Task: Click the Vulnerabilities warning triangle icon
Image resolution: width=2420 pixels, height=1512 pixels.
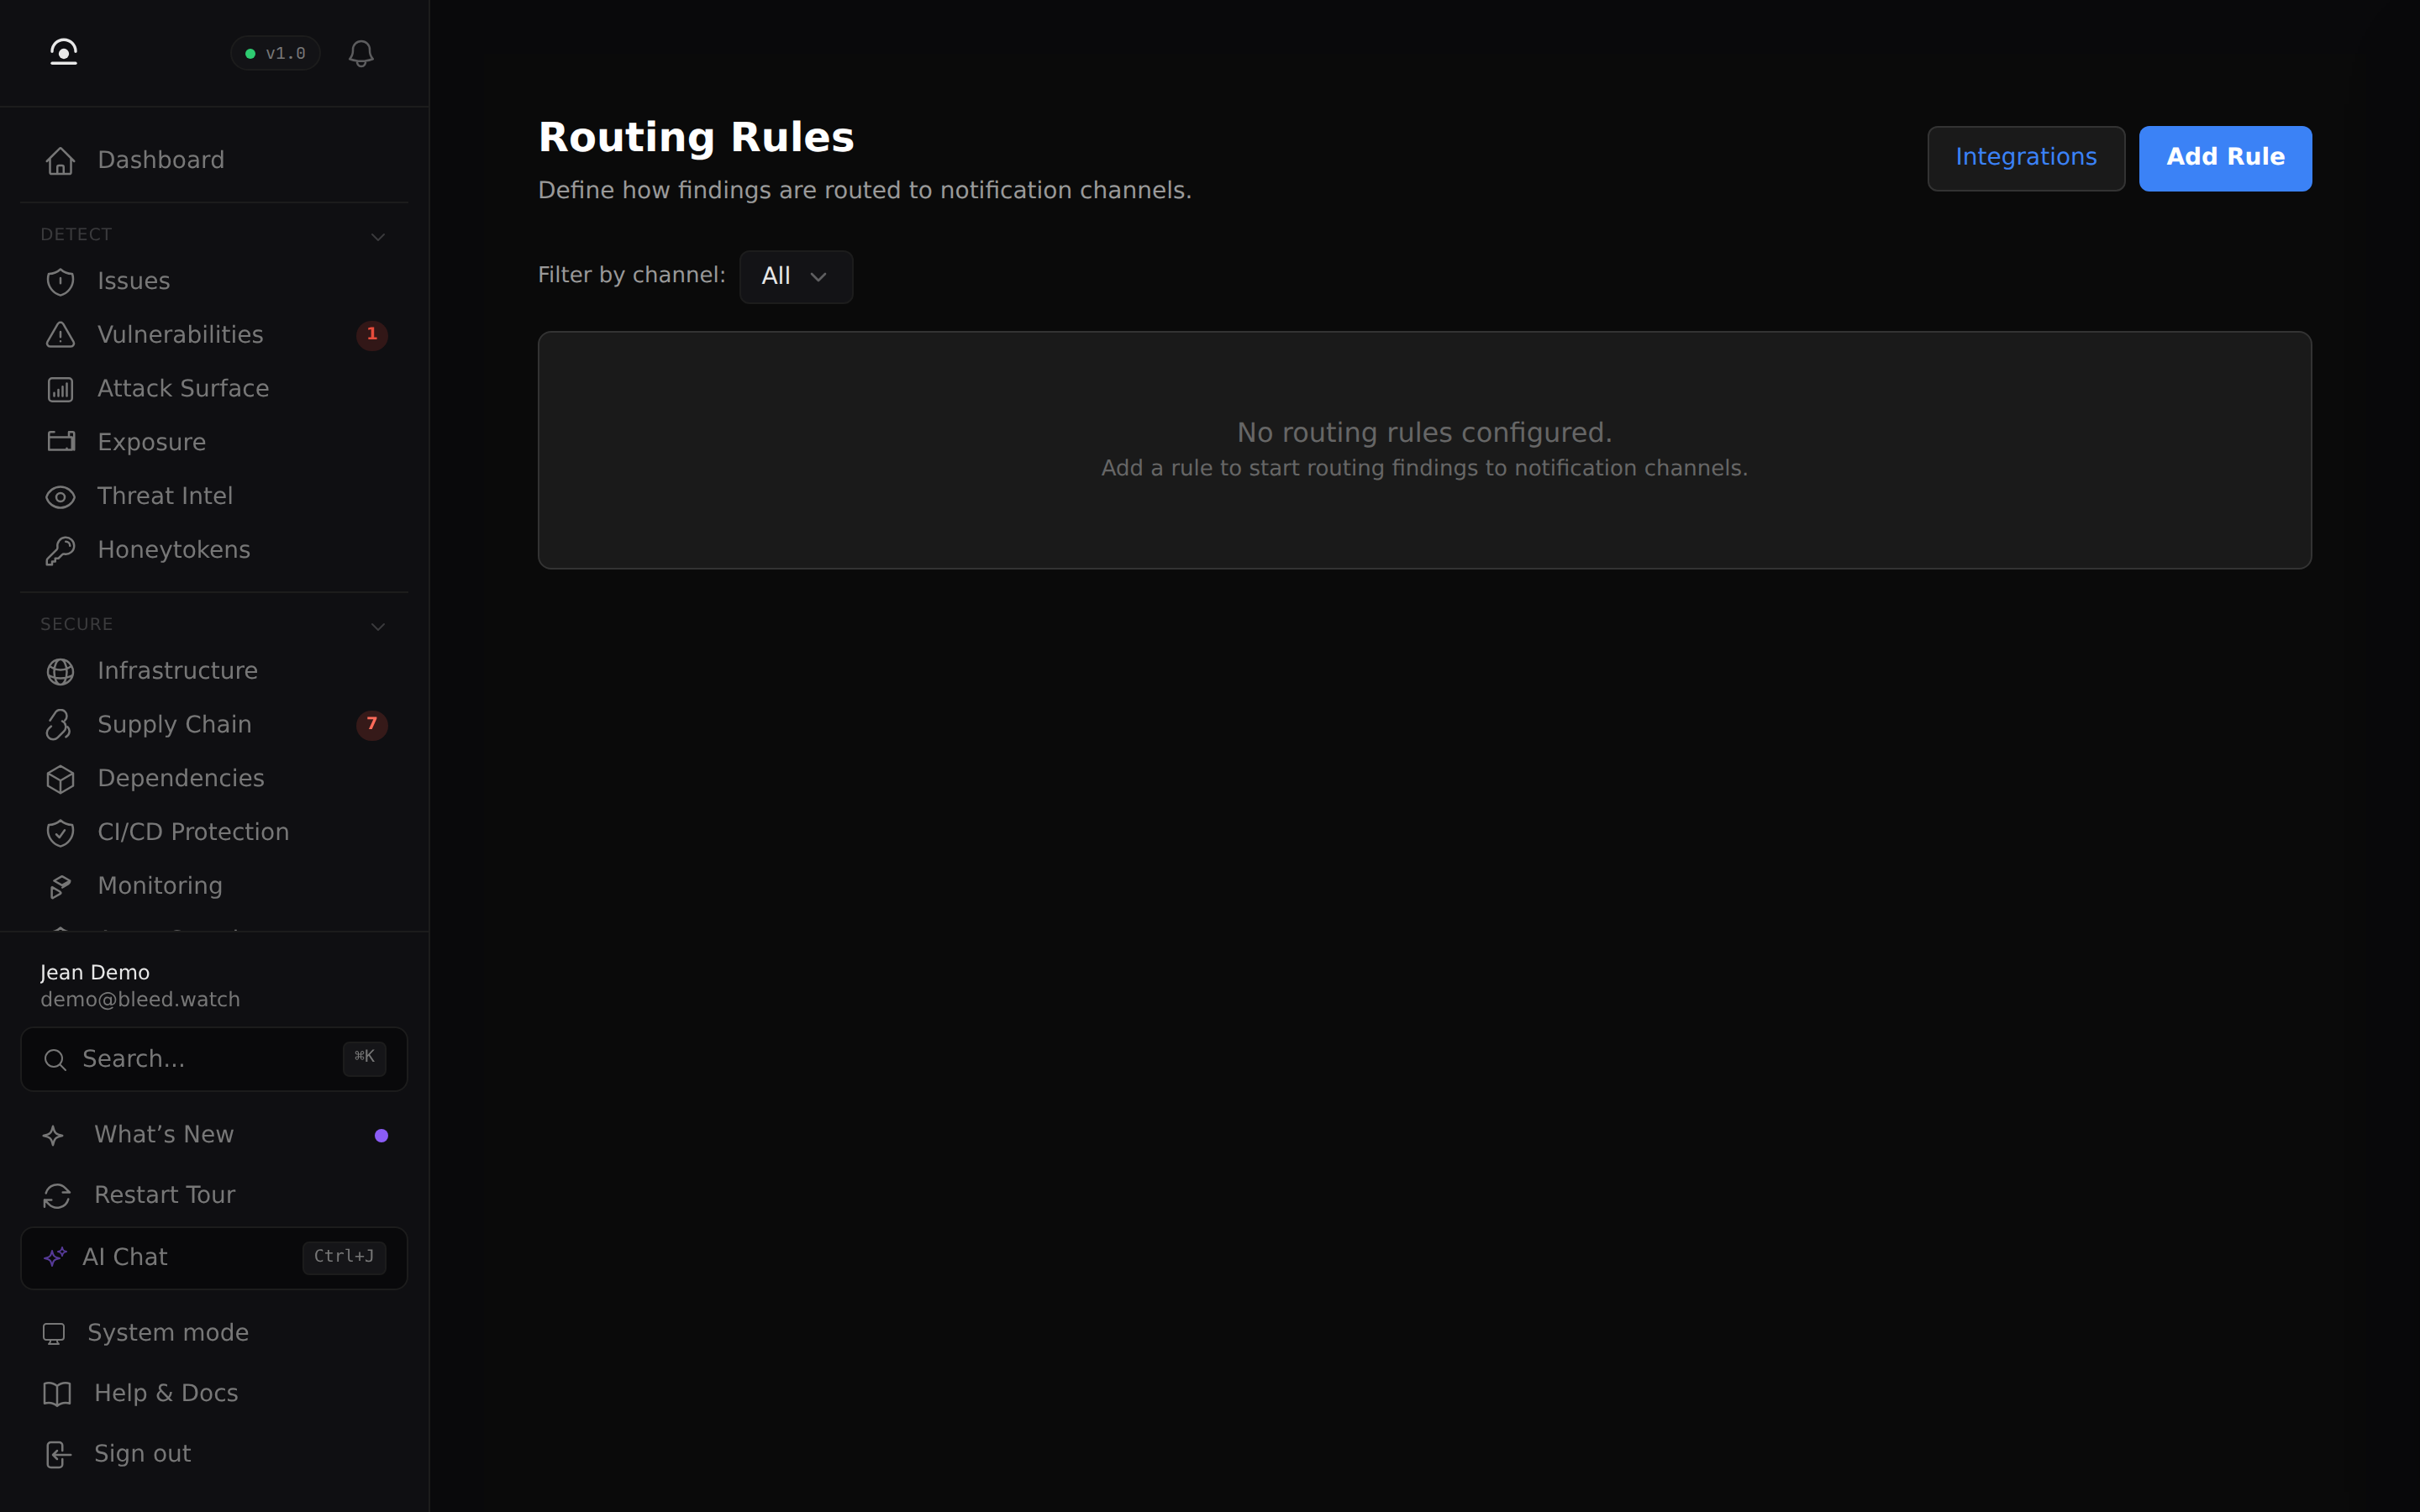Action: (60, 335)
